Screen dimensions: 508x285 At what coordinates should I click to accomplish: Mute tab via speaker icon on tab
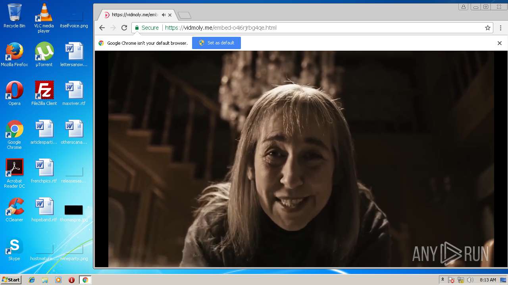(x=164, y=15)
